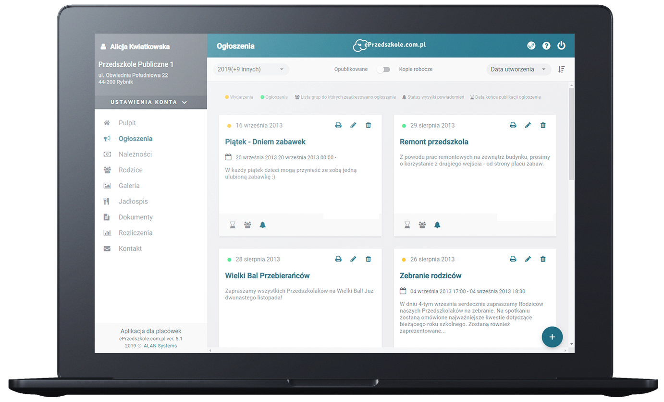Edit the Wielki Bal Przebierańców announcement
664x402 pixels.
[353, 259]
